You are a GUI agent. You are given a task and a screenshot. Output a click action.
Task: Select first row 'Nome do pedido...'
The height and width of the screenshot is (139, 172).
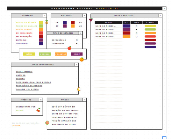pyautogui.click(x=105, y=26)
